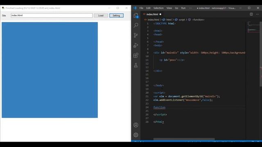Click the Setting button in browser window

click(x=116, y=16)
